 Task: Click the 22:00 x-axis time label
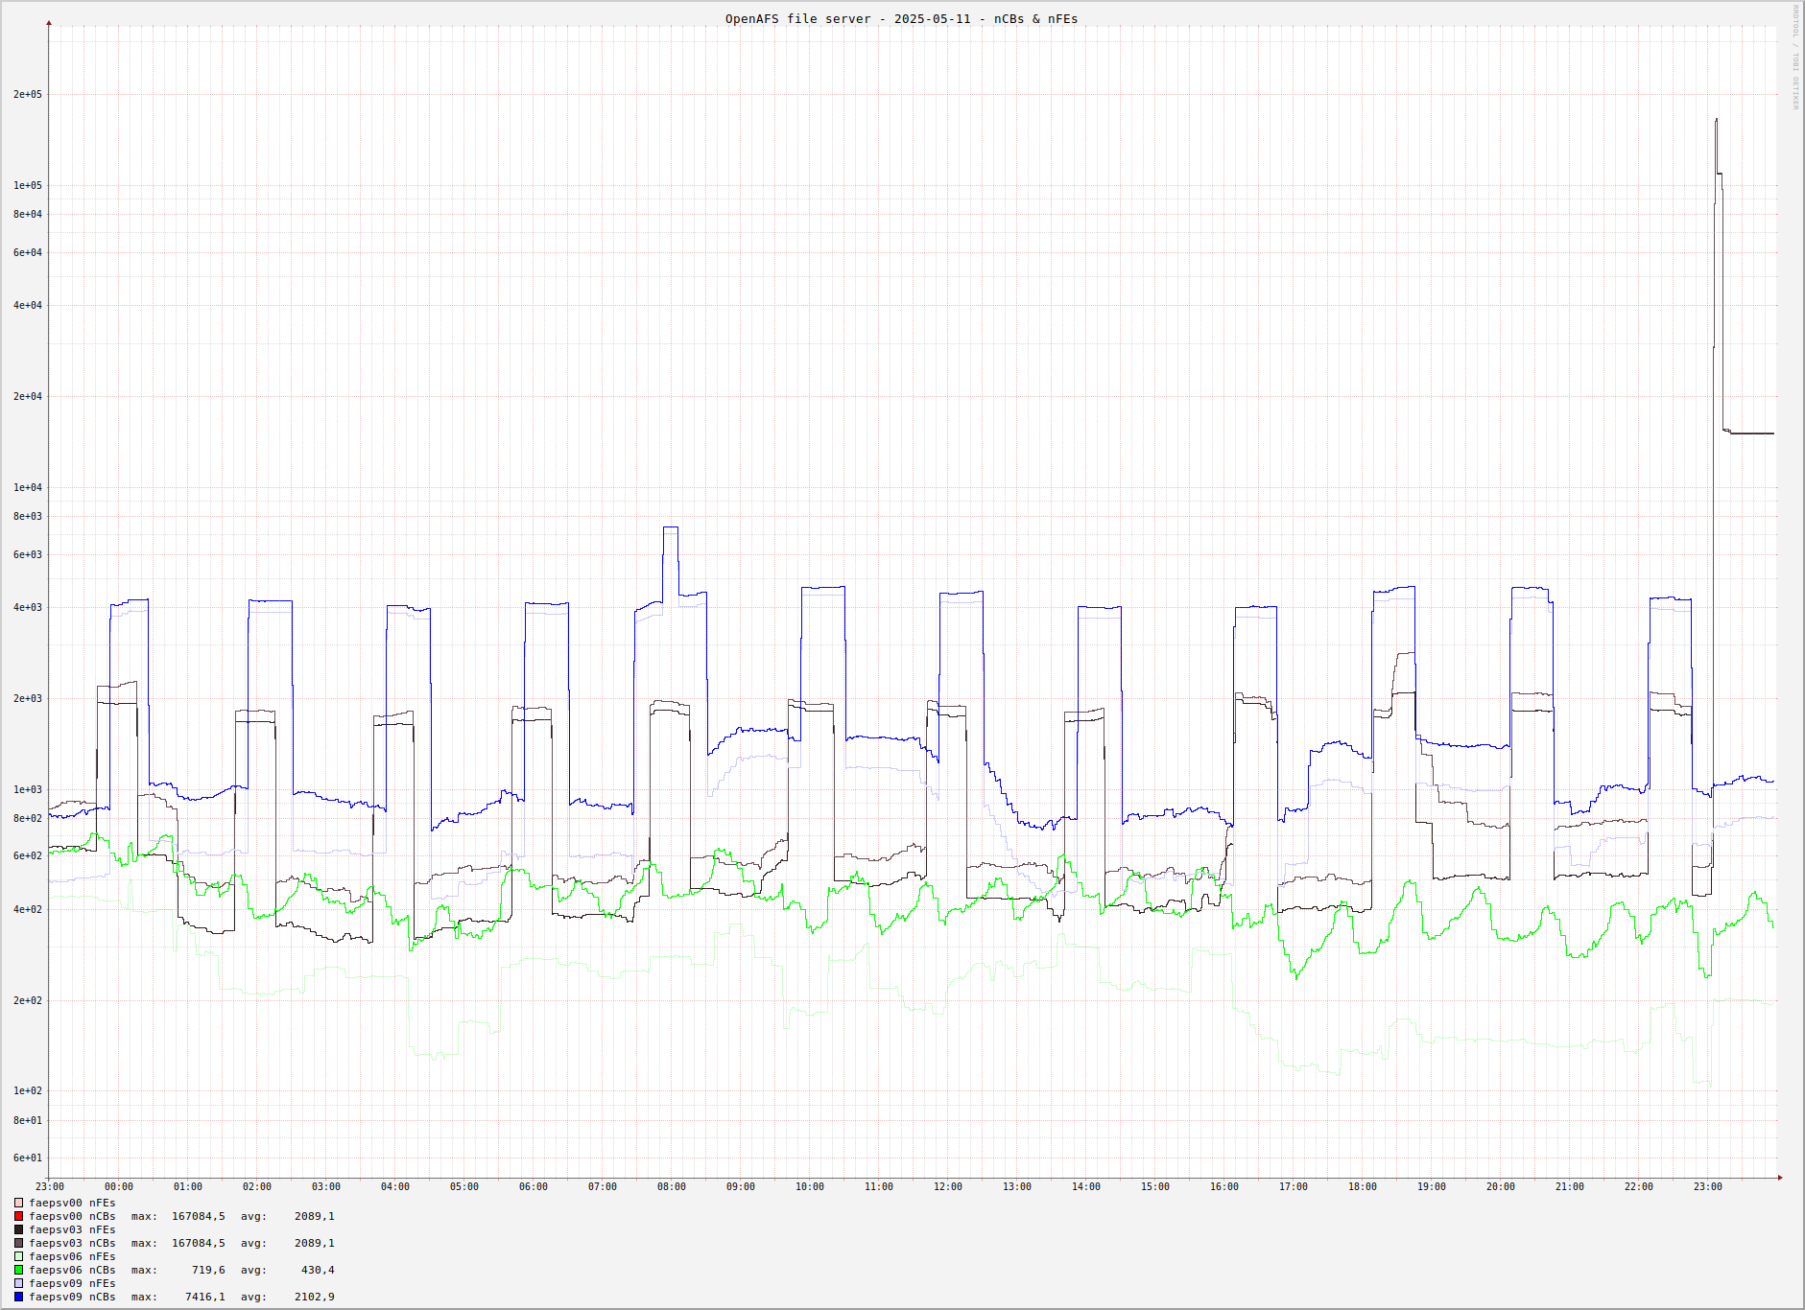tap(1639, 1187)
